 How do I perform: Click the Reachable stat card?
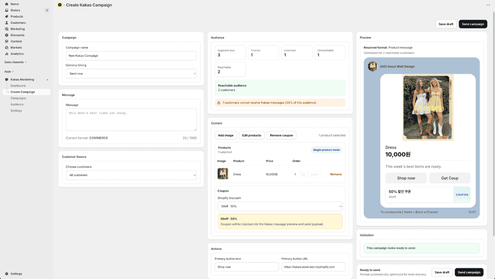pos(230,69)
